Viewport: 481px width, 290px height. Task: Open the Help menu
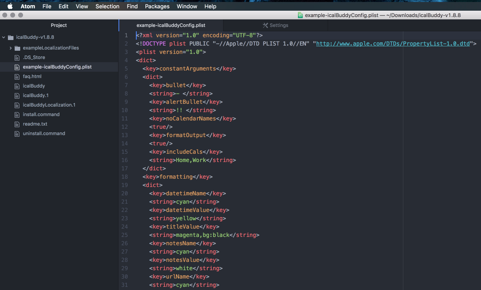(210, 6)
